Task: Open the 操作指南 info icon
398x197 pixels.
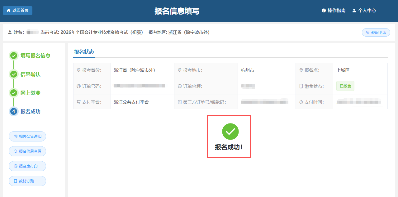Action: point(323,10)
